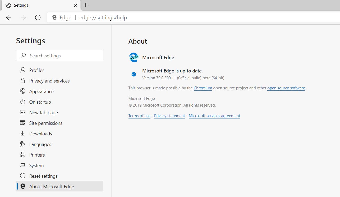Open Printers settings via printer icon

pyautogui.click(x=22, y=155)
